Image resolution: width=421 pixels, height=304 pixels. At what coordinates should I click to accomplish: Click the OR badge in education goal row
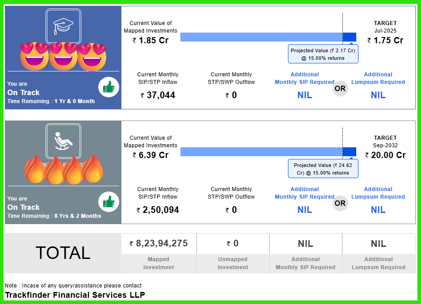[340, 88]
